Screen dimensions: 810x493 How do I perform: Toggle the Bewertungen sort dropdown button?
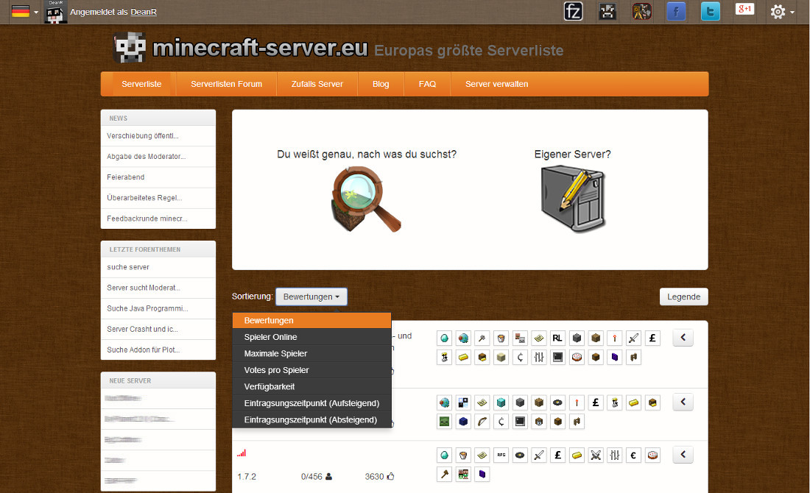tap(311, 297)
